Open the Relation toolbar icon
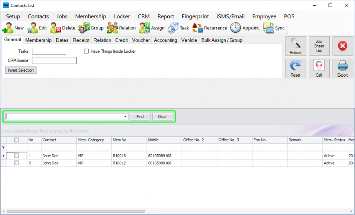Viewport: 355px width, 215px height. (x=113, y=28)
